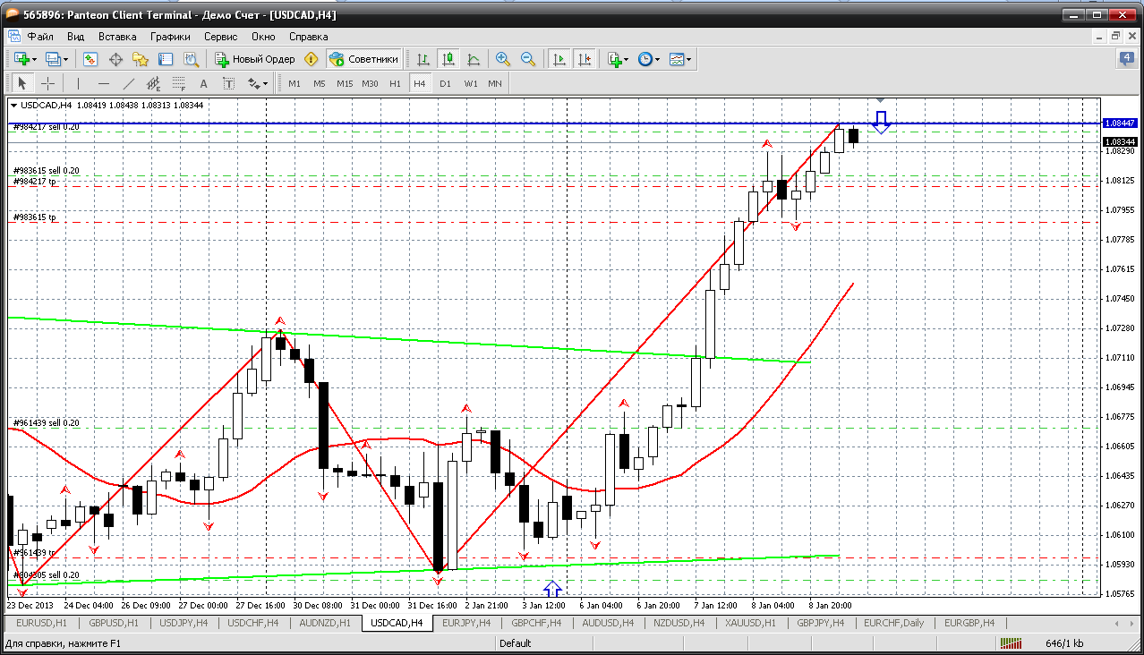Expand the New Chart dropdown arrow

point(35,59)
